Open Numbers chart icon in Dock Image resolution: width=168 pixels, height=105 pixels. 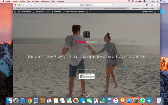point(102,101)
